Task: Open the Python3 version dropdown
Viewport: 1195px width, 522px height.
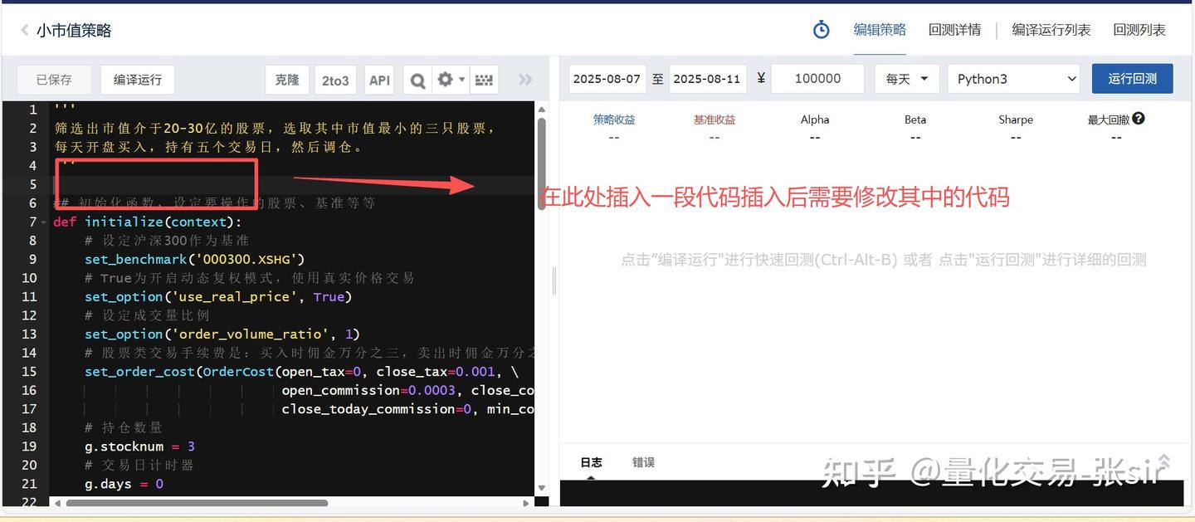Action: [1013, 79]
